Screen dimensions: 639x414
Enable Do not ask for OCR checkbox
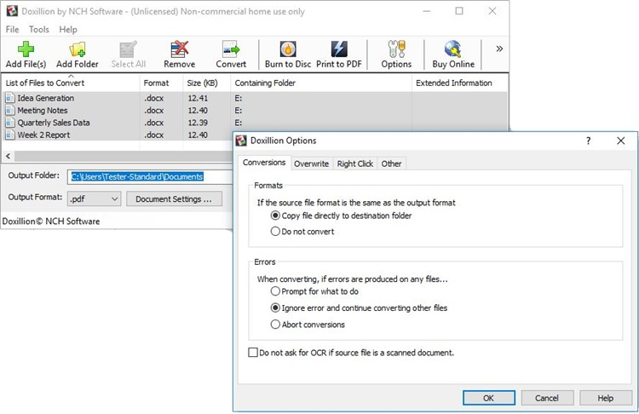253,353
